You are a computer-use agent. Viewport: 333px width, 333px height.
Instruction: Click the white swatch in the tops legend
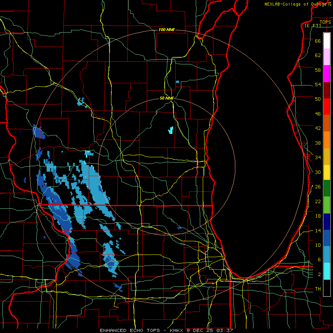coord(327,41)
